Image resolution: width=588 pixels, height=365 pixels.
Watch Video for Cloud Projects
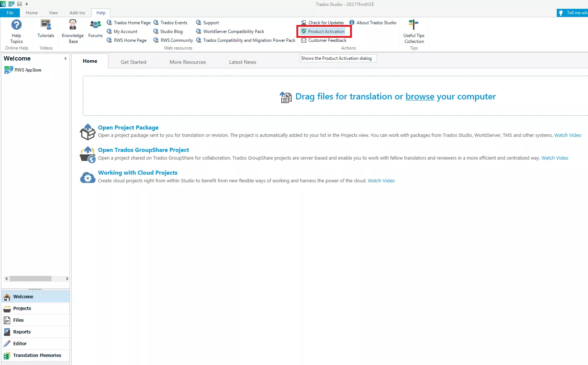click(381, 181)
